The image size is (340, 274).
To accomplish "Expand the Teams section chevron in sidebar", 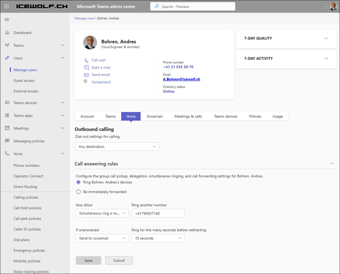I will point(63,45).
